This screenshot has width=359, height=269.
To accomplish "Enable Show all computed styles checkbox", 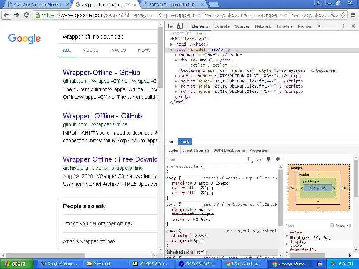I will pos(332,226).
